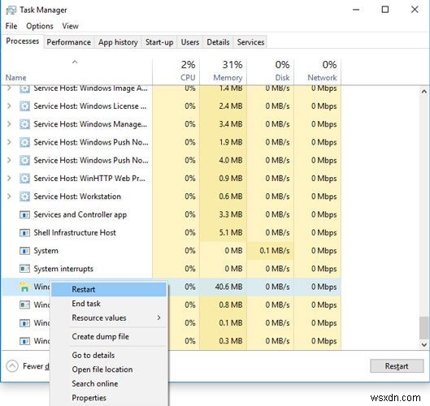Click the Shell Infrastructure Host icon
This screenshot has width=430, height=406.
24,232
